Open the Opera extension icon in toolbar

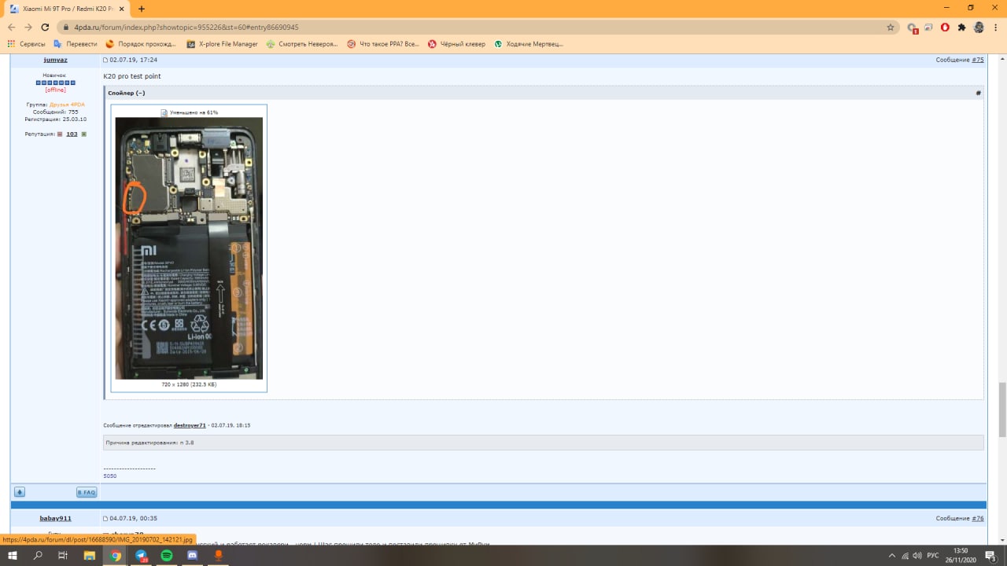945,27
